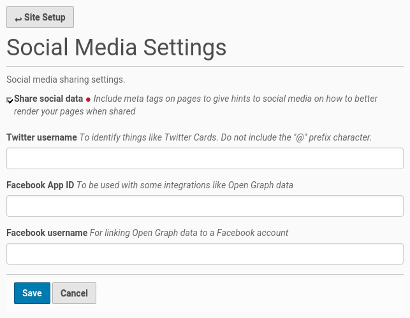This screenshot has height=318, width=410.
Task: Click the 'To identify things like Twitter Cards' hint
Action: pos(225,137)
